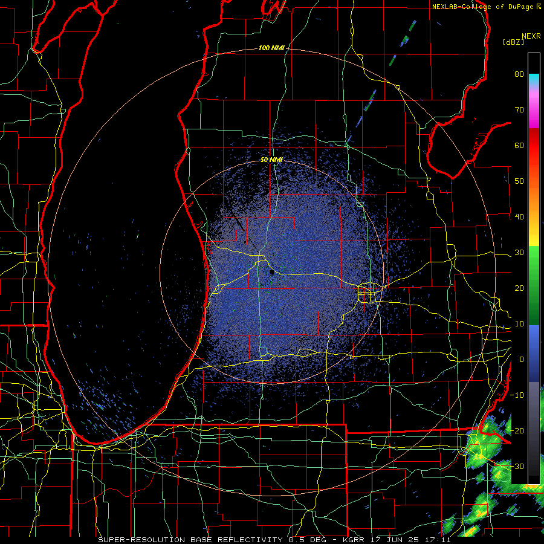The width and height of the screenshot is (544, 544).
Task: Click the 20 value on the dBZ scale
Action: pyautogui.click(x=519, y=288)
